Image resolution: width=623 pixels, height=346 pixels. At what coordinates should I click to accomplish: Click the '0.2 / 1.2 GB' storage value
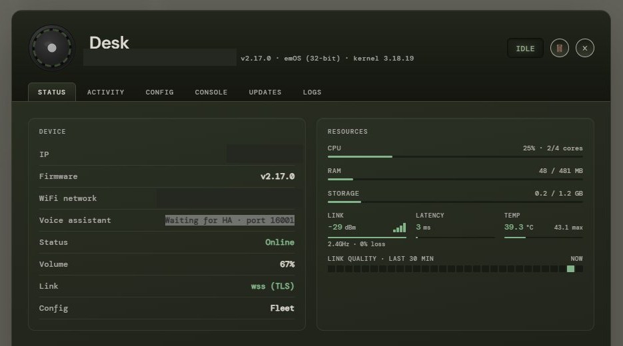(558, 193)
